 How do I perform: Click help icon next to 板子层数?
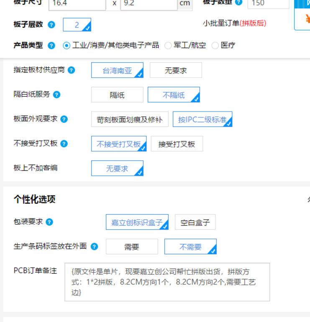click(51, 25)
